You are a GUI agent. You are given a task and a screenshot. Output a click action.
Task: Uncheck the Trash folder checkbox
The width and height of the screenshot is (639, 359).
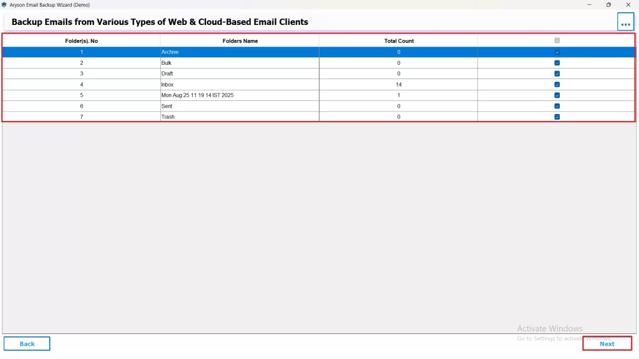pyautogui.click(x=557, y=117)
